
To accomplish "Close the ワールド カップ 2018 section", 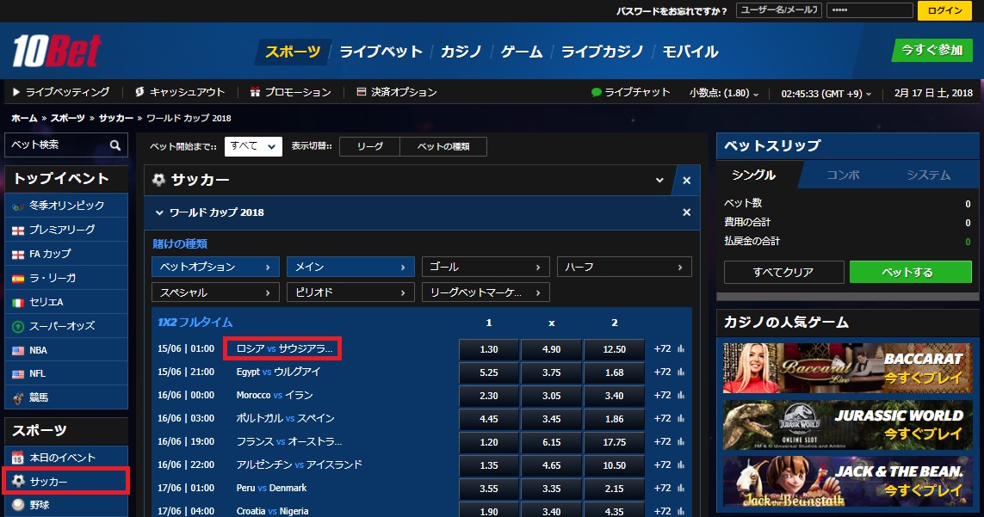I will click(686, 212).
